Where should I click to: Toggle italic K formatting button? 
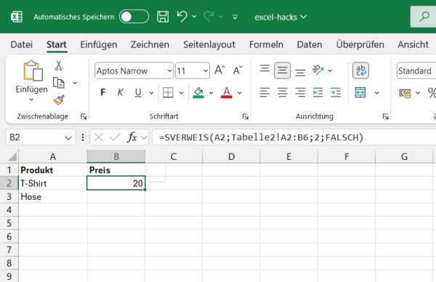(121, 92)
